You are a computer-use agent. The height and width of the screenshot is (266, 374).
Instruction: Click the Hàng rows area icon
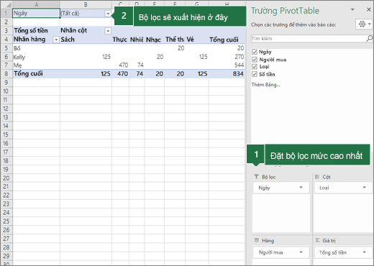click(257, 240)
